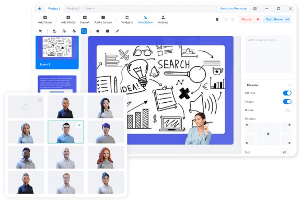The image size is (302, 203).
Task: Open the New project dropdown
Action: coord(90,9)
